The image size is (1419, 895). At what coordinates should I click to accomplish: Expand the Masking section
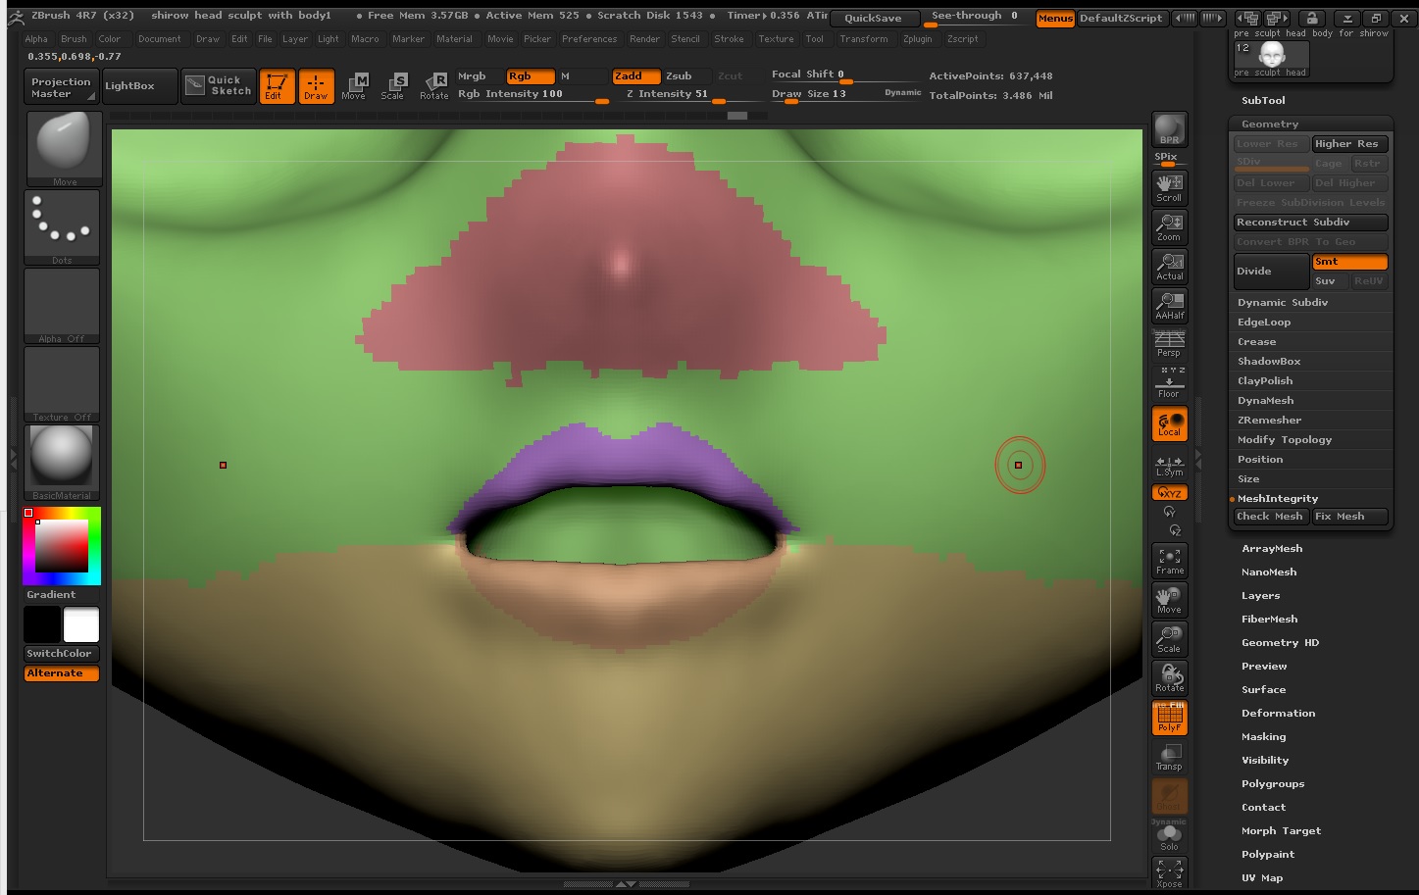[1263, 736]
